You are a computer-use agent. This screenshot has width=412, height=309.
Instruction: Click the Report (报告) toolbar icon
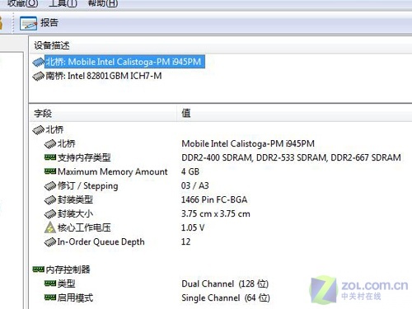click(28, 23)
